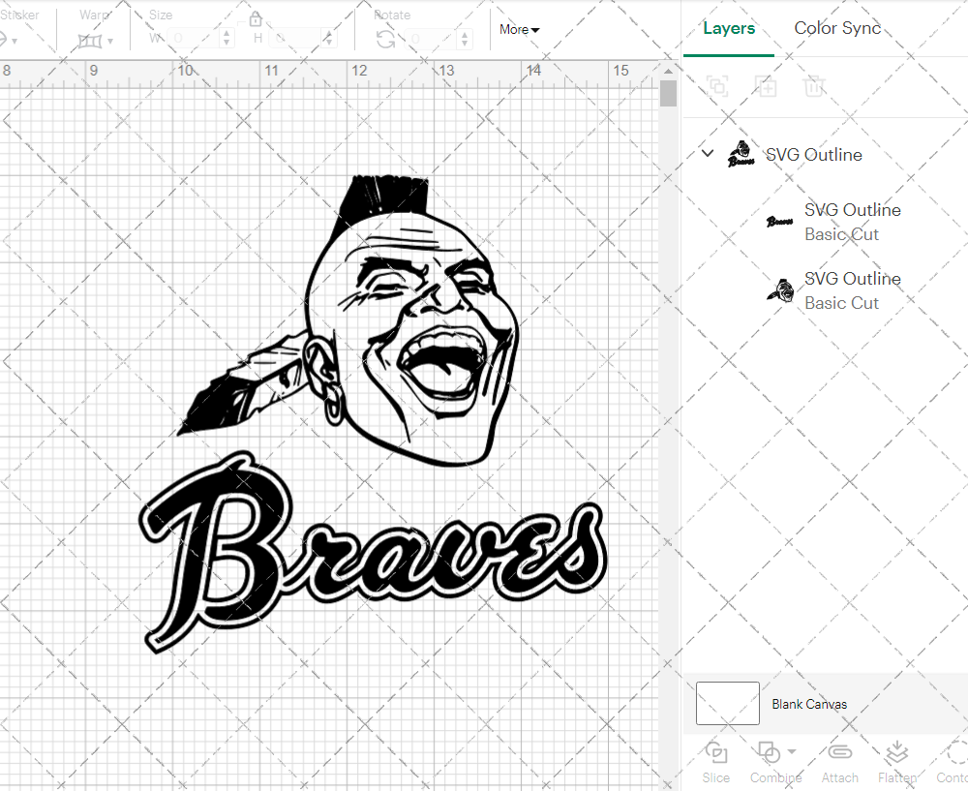Viewport: 968px width, 791px height.
Task: Select the SVG Outline Basic Cut head layer
Action: click(853, 290)
